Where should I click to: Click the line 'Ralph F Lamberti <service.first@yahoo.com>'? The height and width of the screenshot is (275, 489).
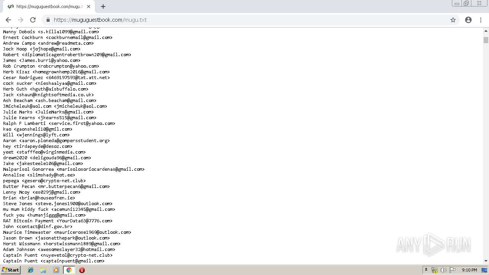point(59,123)
